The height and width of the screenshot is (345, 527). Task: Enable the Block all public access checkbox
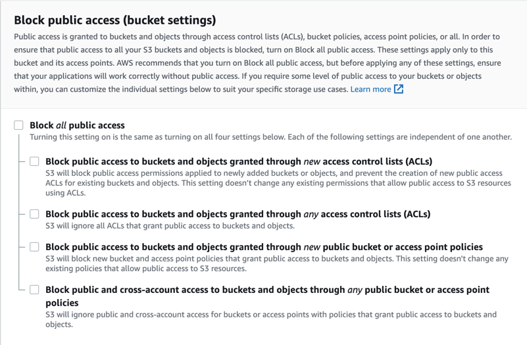point(18,125)
